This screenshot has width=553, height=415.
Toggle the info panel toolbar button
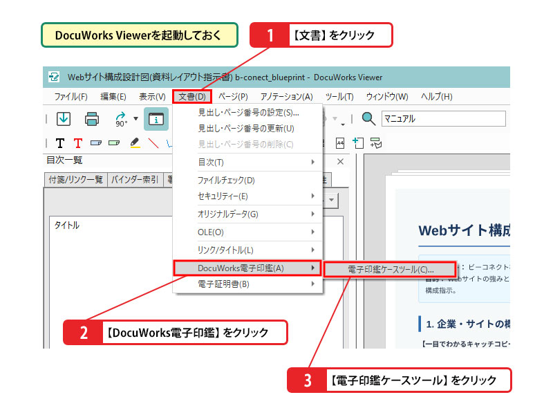click(x=156, y=119)
